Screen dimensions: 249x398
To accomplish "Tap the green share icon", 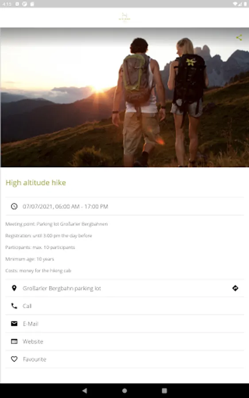I will [239, 38].
